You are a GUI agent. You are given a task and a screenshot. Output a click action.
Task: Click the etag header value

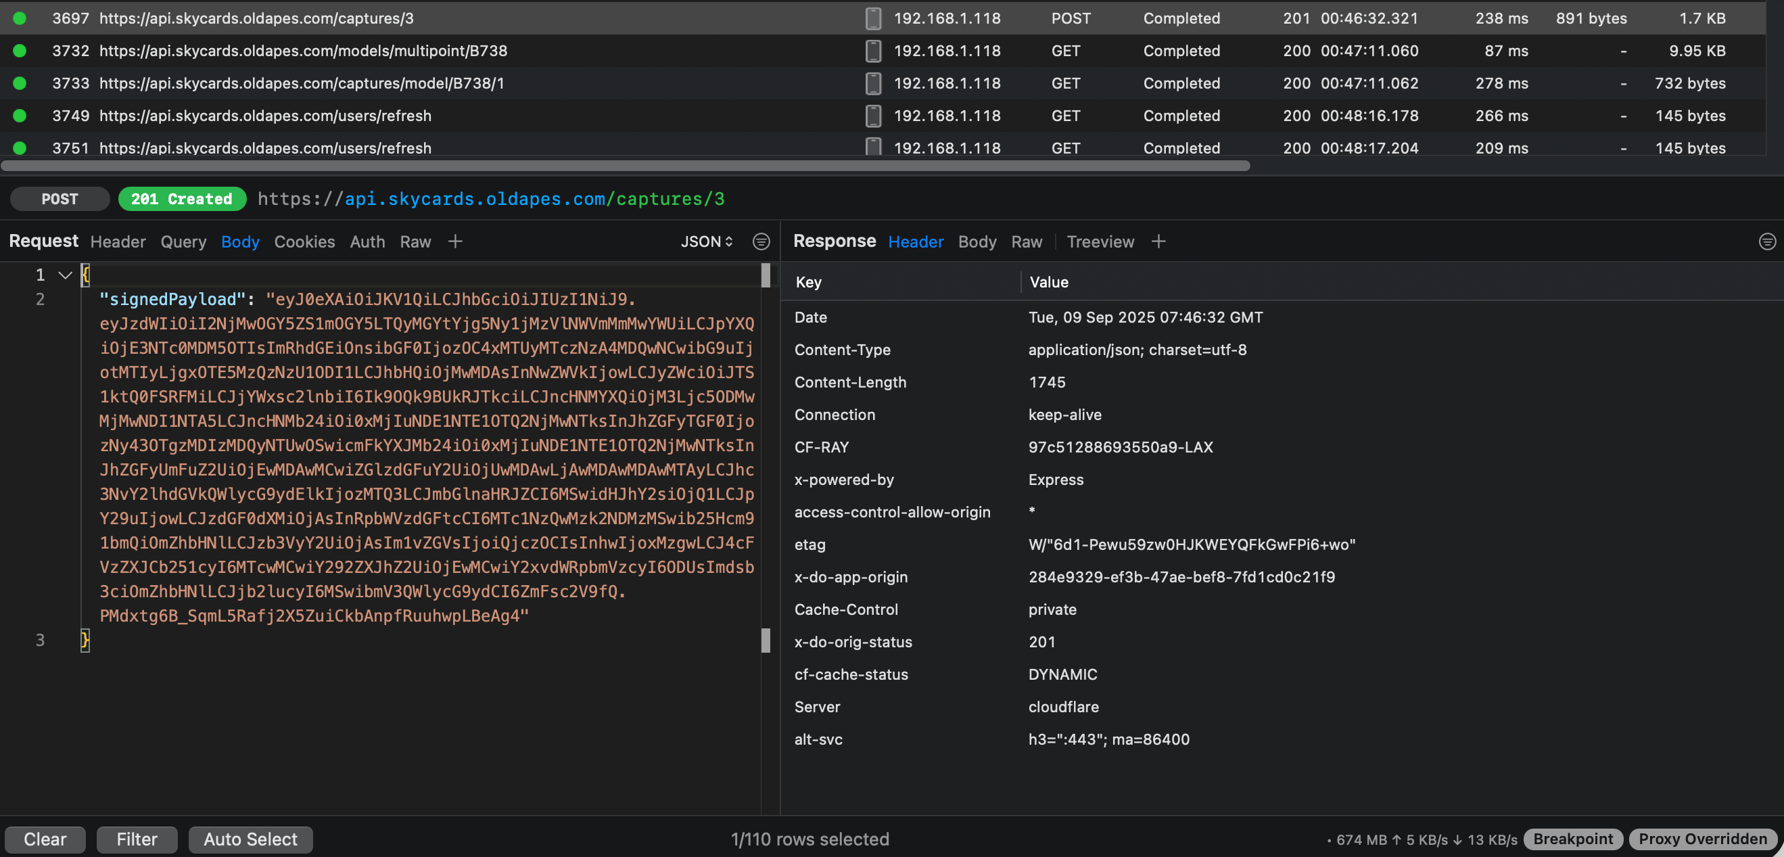[1191, 545]
